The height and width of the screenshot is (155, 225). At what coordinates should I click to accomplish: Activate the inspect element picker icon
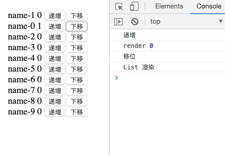point(119,6)
